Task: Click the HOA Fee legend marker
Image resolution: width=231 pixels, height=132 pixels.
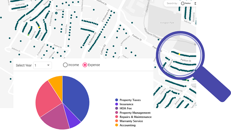Action: pyautogui.click(x=117, y=108)
